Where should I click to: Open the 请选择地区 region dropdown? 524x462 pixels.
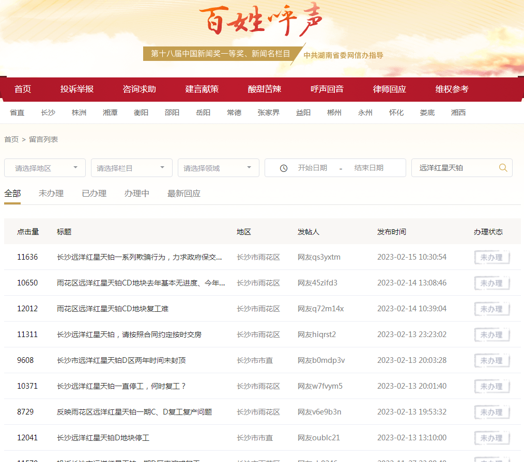[45, 168]
